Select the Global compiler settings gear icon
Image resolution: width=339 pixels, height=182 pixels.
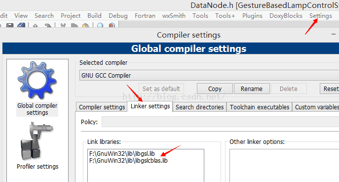click(37, 80)
